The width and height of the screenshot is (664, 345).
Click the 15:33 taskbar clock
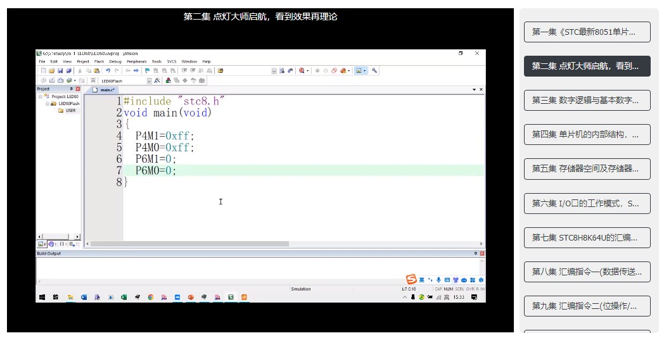tap(459, 297)
